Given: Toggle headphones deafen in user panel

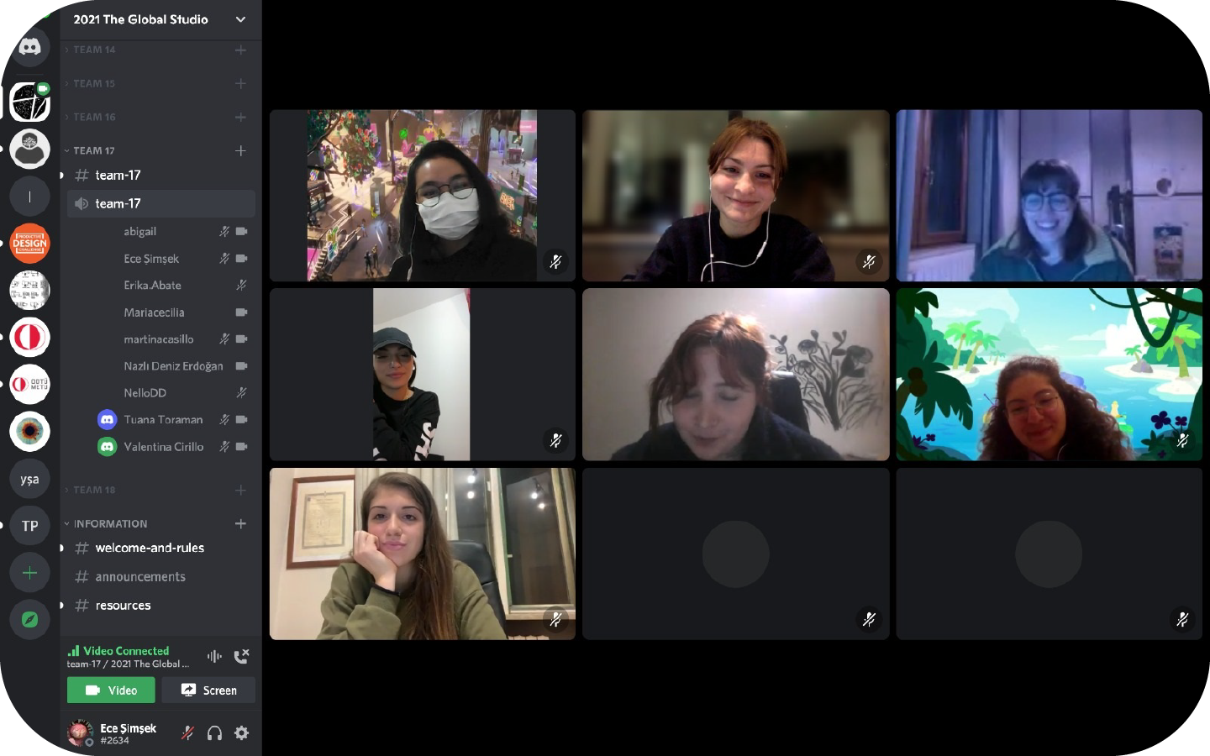Looking at the screenshot, I should [215, 733].
